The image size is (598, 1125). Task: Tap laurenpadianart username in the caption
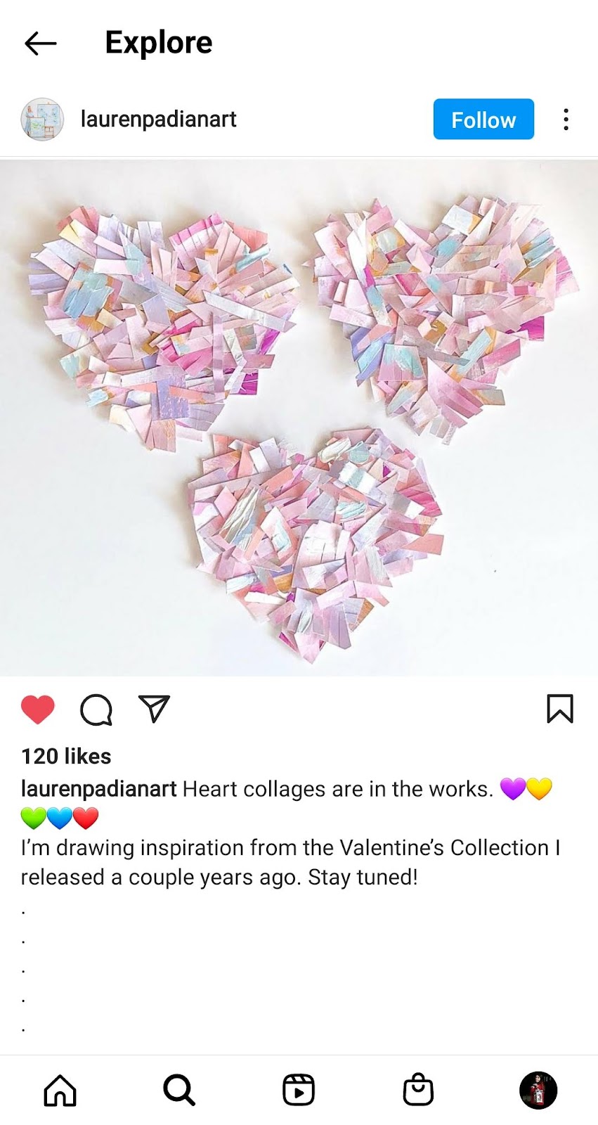(x=98, y=789)
